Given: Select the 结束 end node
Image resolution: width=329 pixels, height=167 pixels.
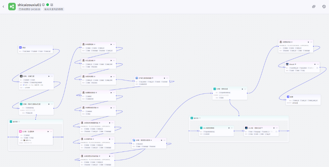Looking at the screenshot, I should coord(291,97).
